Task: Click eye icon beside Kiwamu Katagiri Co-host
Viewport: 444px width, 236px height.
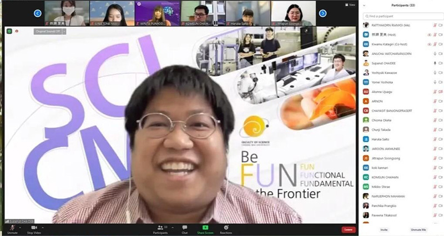Action: click(429, 44)
